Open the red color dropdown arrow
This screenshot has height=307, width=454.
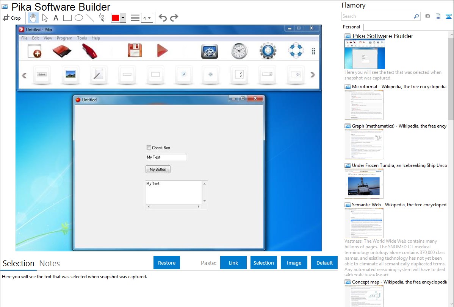[123, 18]
